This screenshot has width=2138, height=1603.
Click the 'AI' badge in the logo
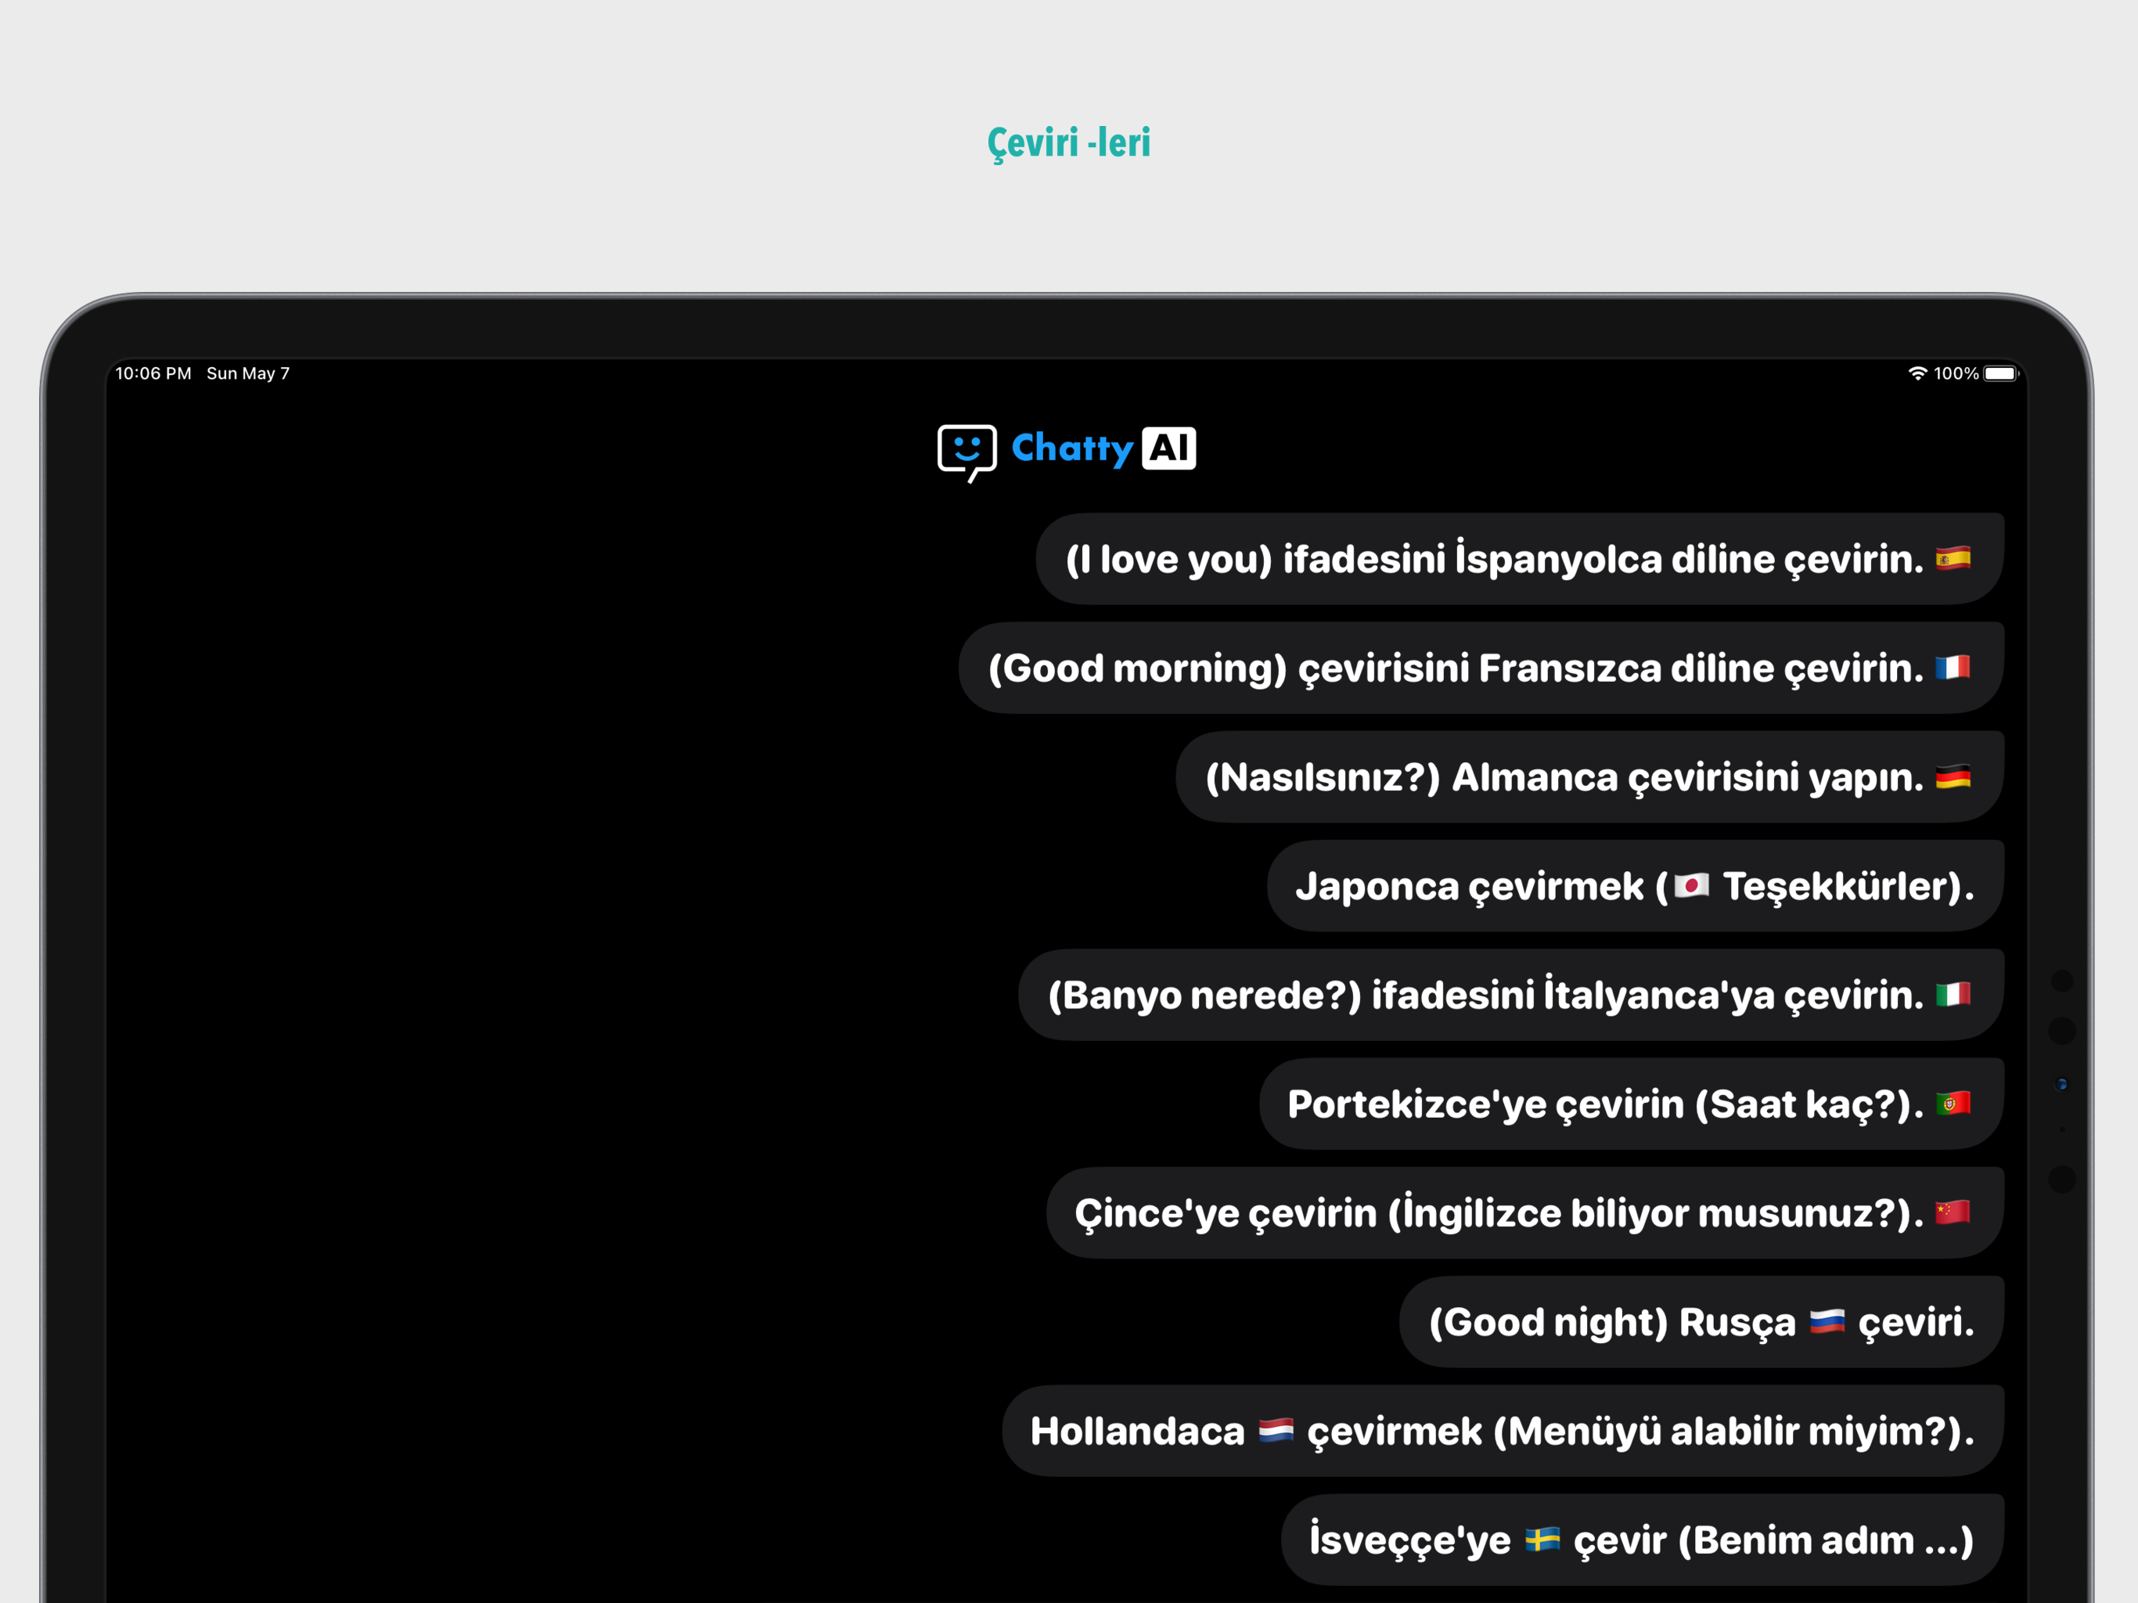[1168, 448]
